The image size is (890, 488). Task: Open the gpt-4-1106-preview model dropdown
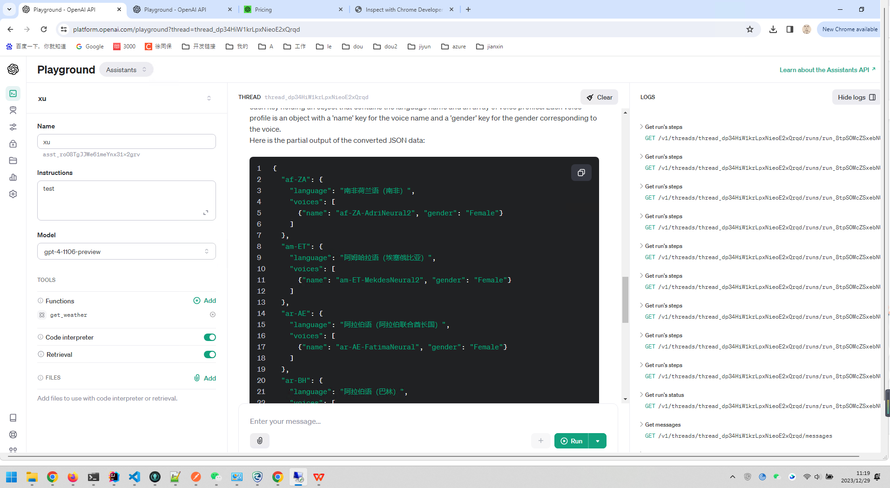click(127, 252)
